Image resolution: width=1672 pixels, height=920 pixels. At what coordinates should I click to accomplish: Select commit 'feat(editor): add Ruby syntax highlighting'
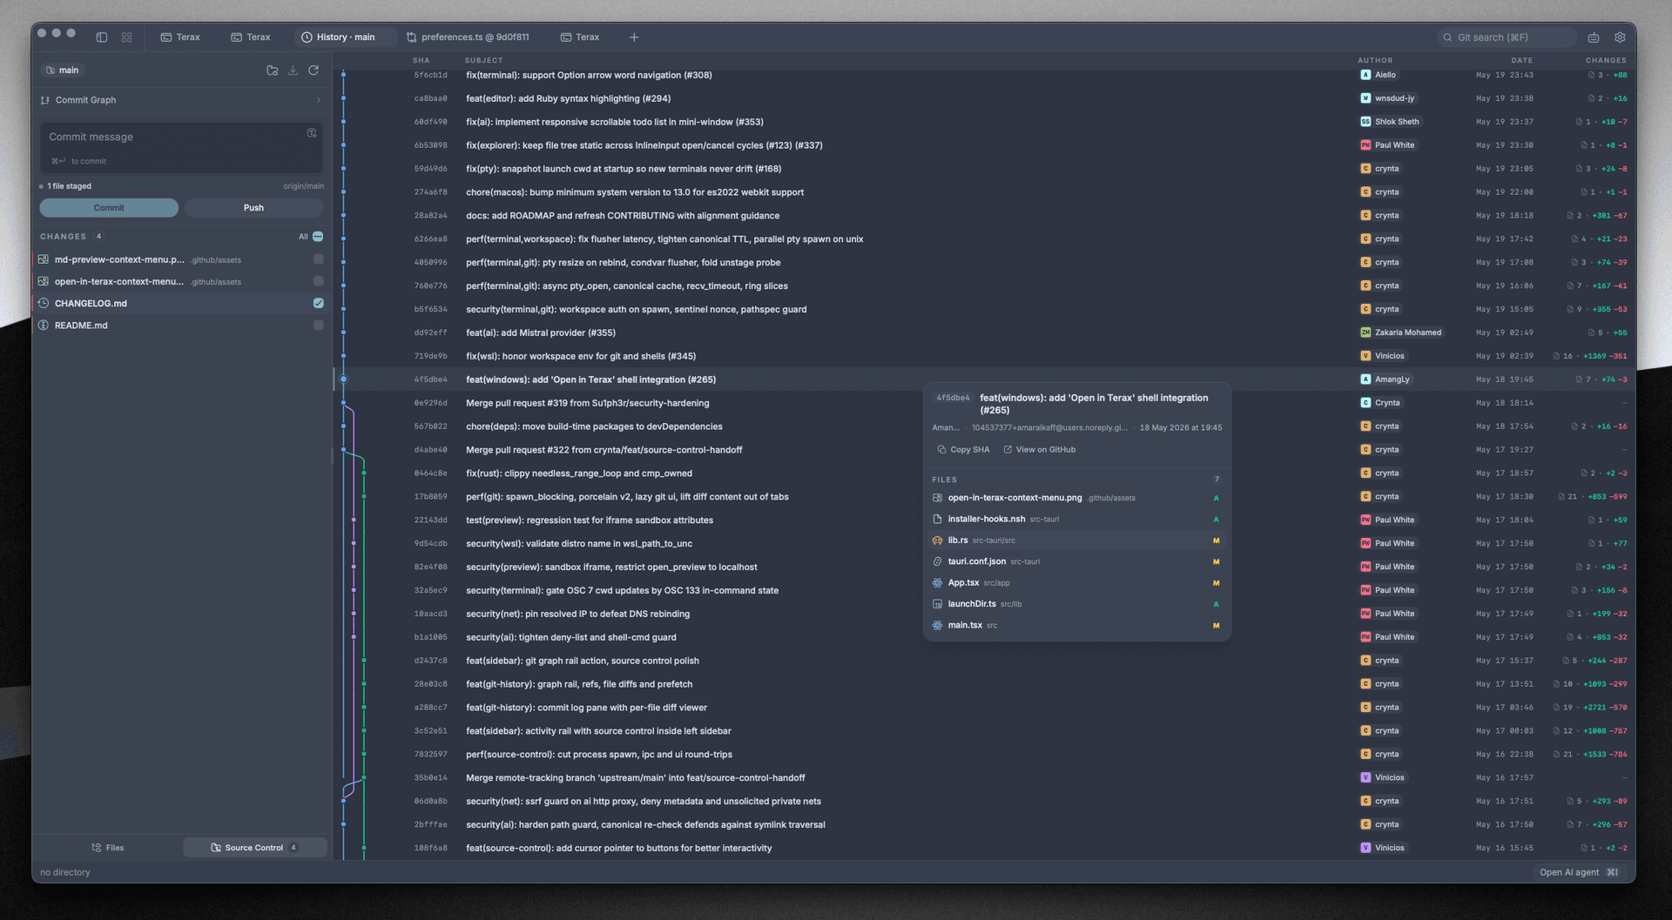(983, 98)
